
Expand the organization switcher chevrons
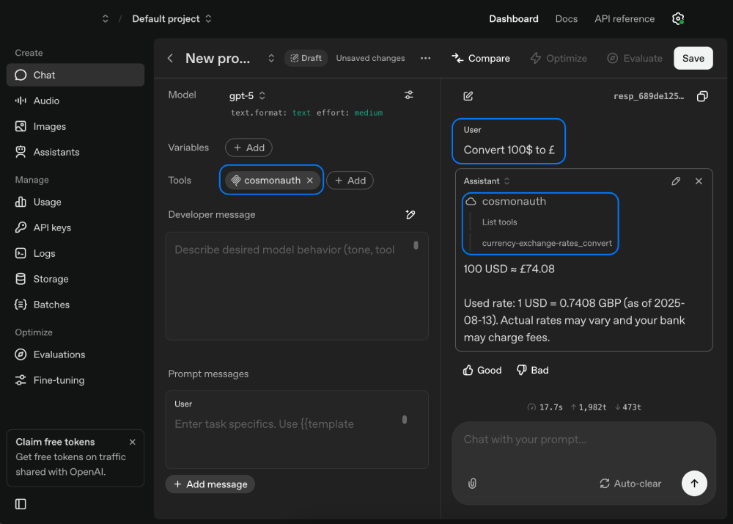105,19
